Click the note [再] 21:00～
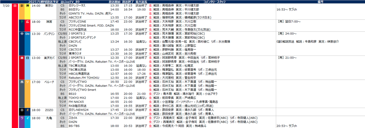This screenshot has height=128, width=365. click(287, 58)
